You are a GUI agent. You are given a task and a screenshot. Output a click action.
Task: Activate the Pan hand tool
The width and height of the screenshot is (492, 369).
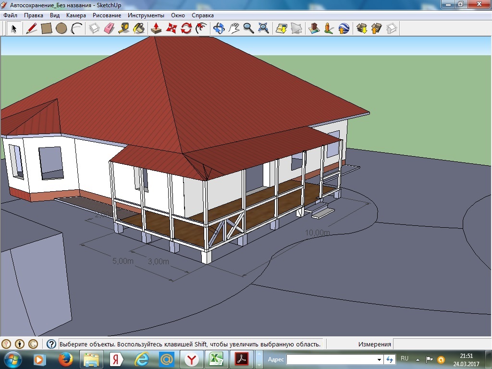point(234,28)
